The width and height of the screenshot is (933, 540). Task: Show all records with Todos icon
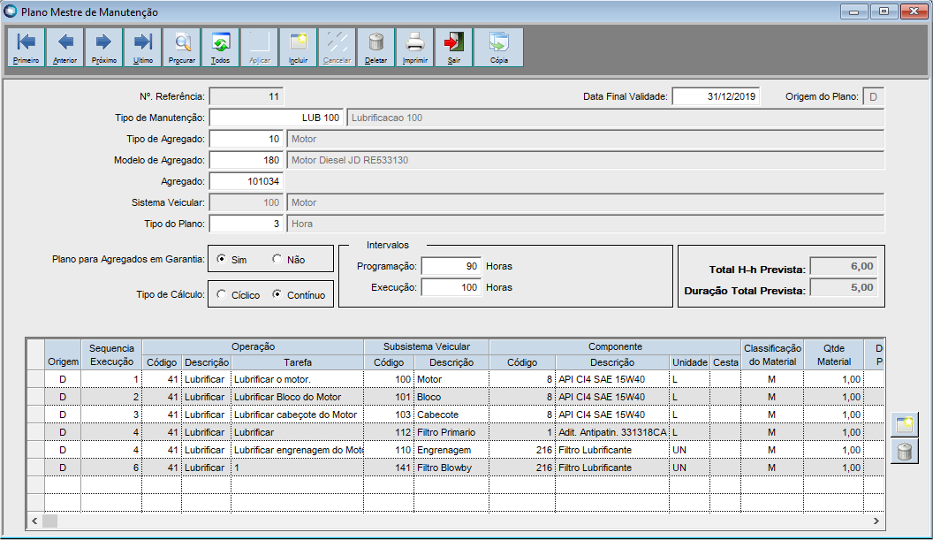pos(221,47)
